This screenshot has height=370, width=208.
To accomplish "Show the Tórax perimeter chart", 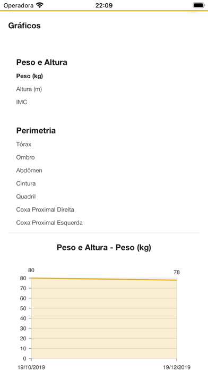I will tap(24, 144).
